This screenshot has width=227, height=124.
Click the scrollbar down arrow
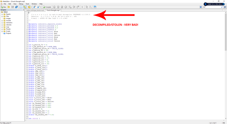click(226, 119)
